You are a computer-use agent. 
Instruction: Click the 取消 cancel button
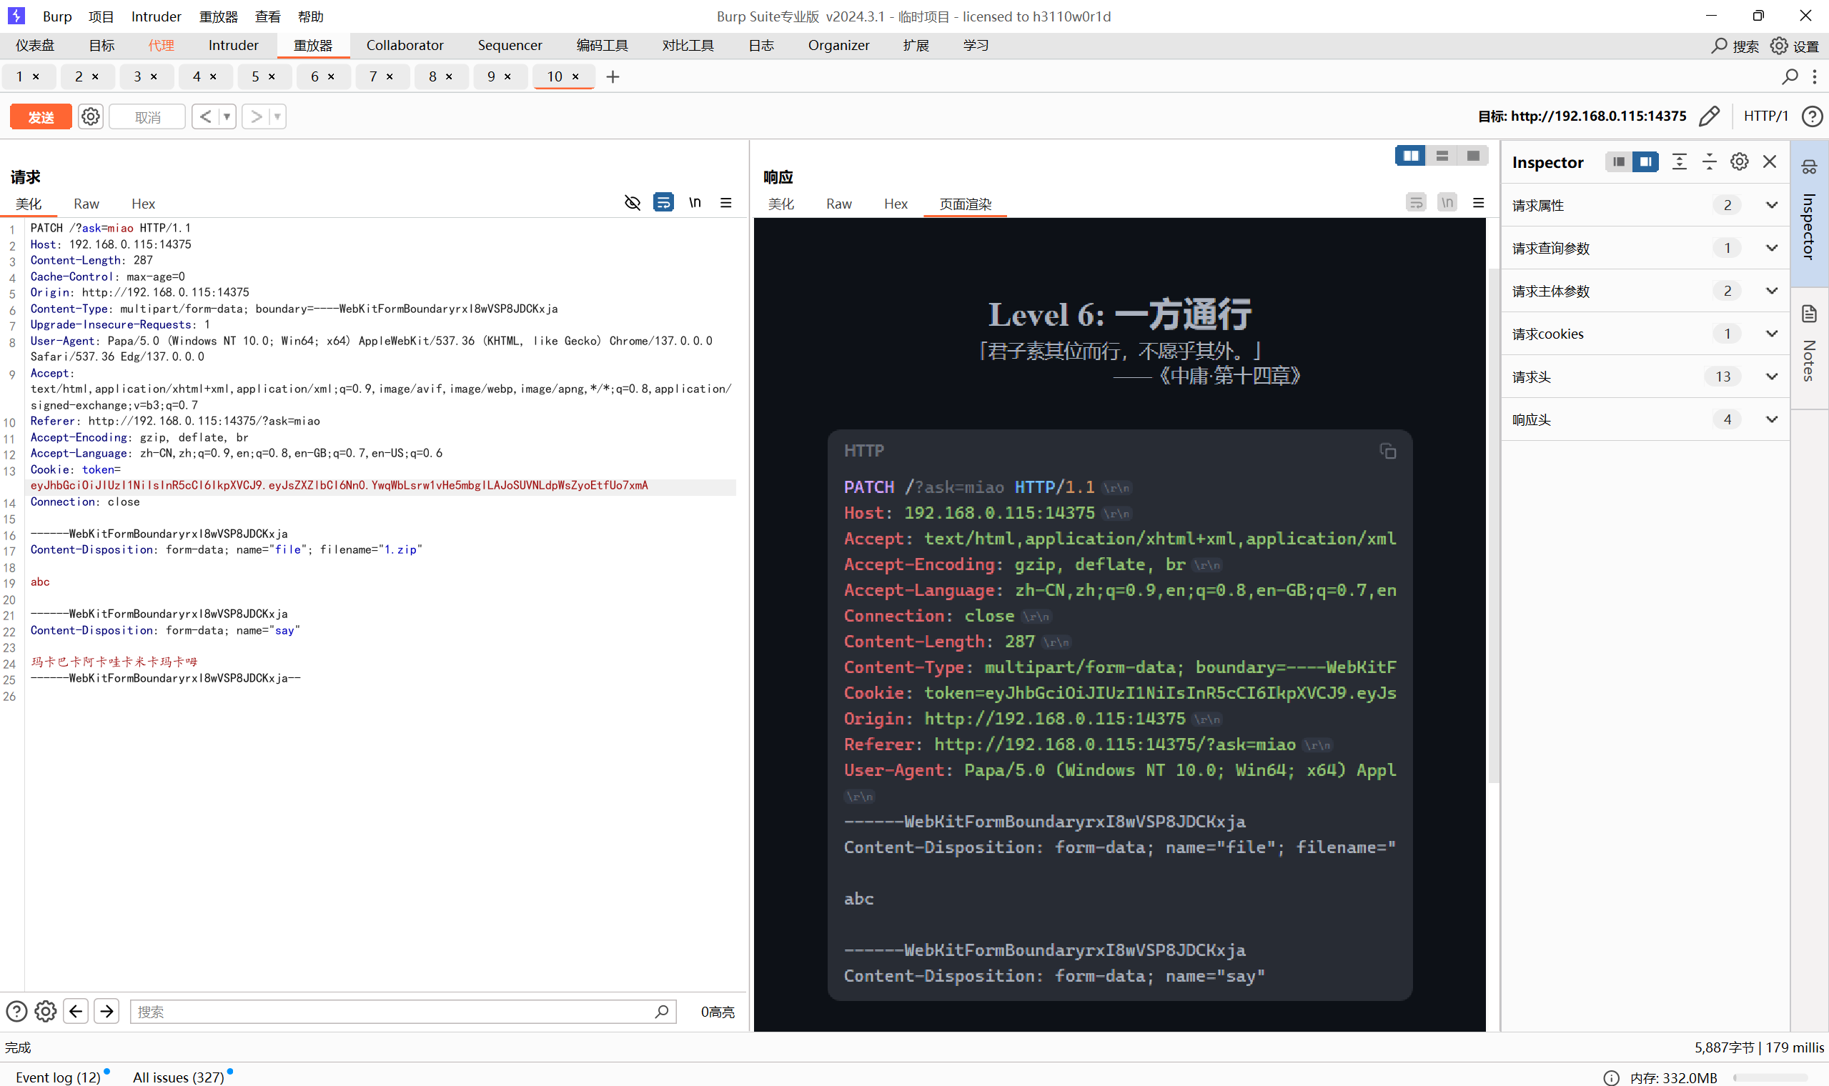[x=147, y=117]
